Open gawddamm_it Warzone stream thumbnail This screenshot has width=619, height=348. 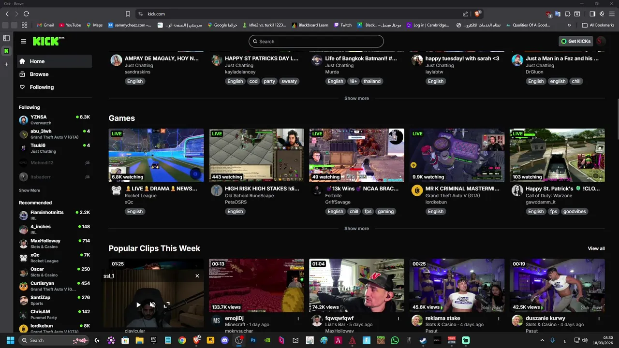[x=557, y=155]
